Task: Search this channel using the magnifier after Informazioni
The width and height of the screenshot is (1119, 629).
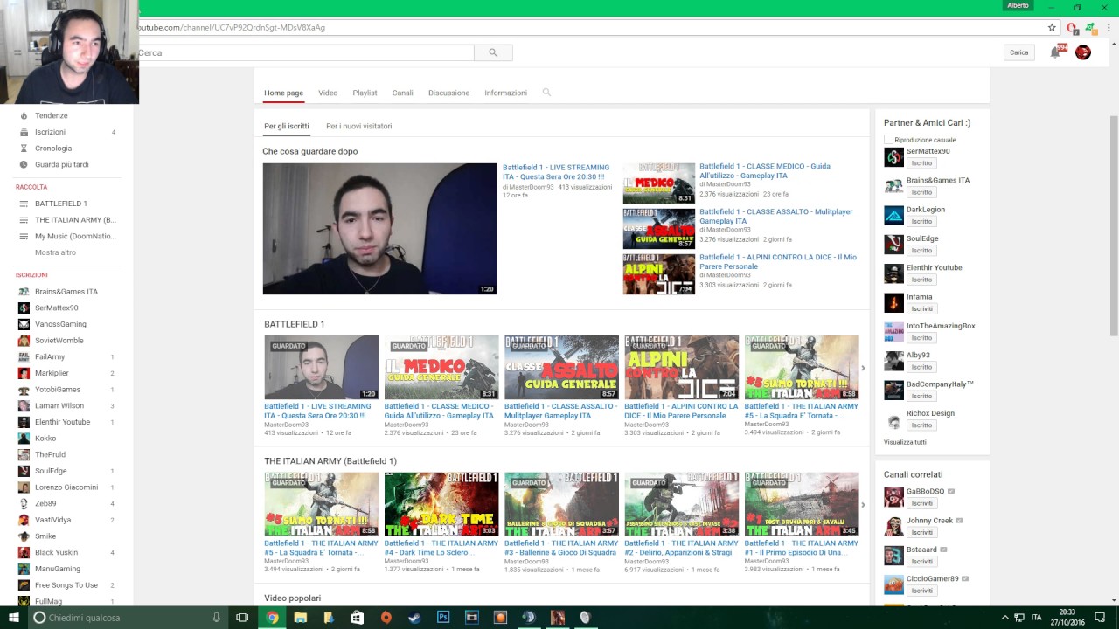Action: click(546, 92)
